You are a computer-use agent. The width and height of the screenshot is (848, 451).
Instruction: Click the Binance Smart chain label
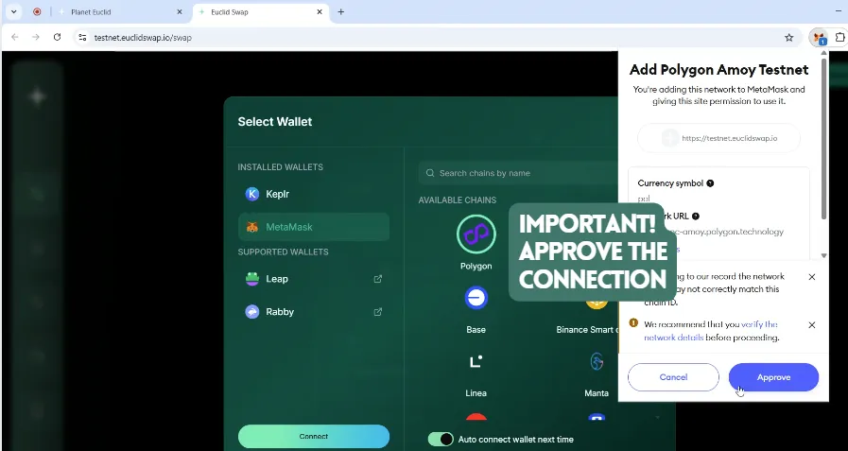[x=587, y=330]
